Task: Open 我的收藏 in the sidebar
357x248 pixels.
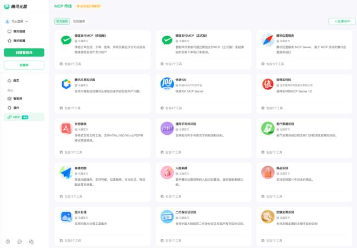Action: coord(24,41)
